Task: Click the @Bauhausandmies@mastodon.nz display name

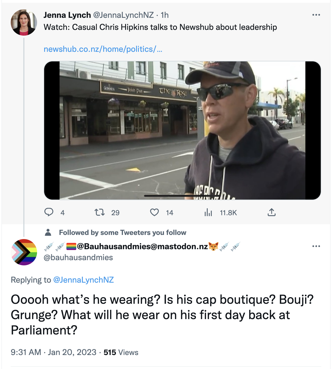Action: [142, 246]
